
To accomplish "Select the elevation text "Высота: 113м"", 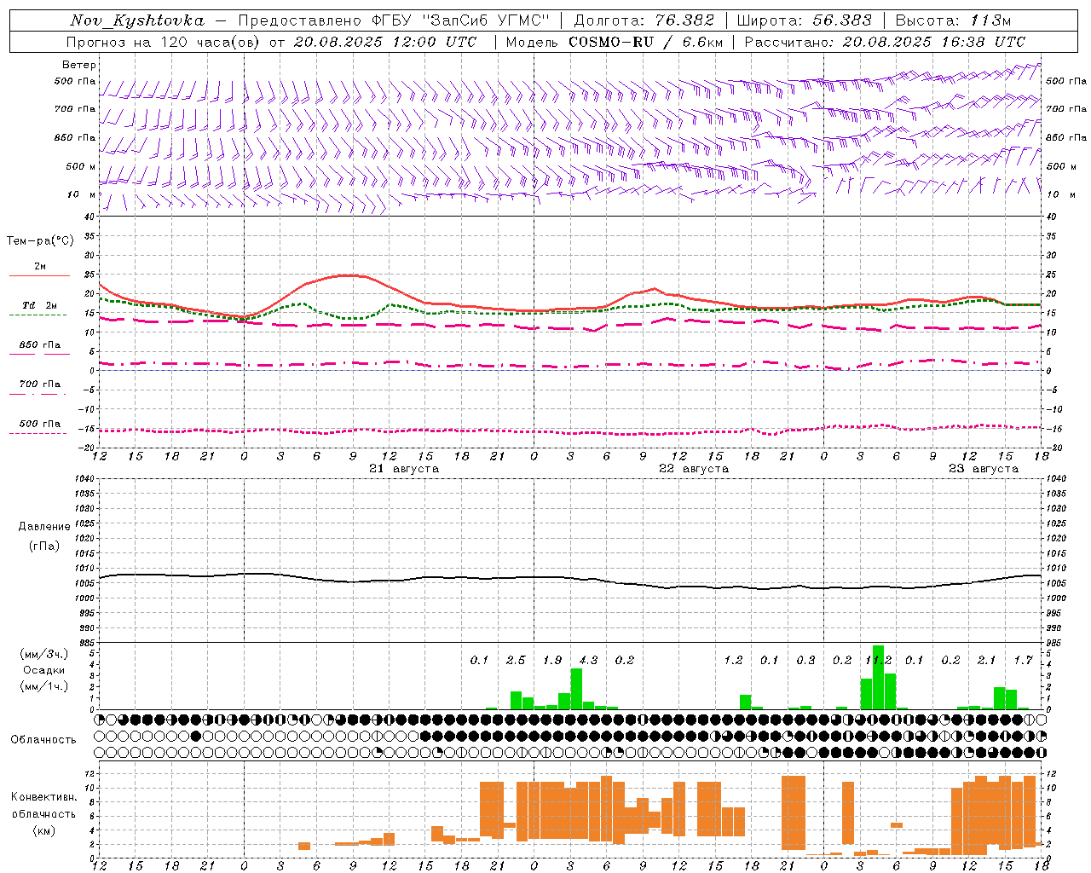I will tap(953, 20).
